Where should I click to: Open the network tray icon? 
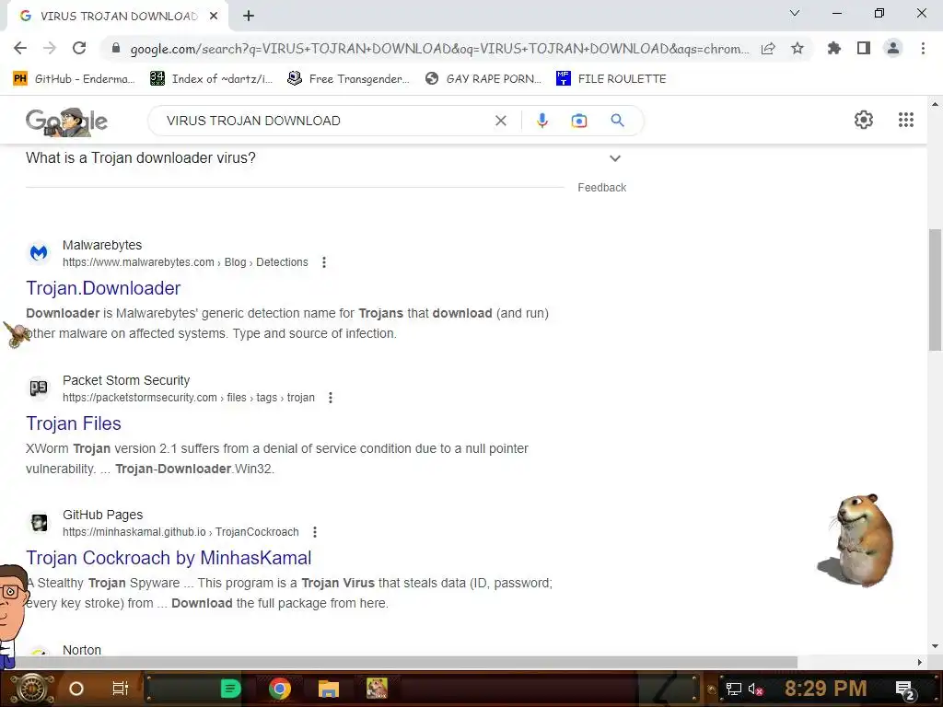tap(734, 689)
